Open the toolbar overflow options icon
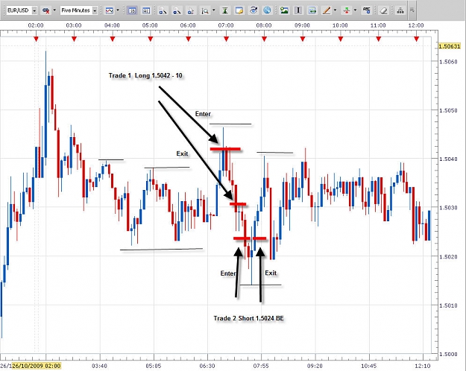466x371 pixels. (x=412, y=10)
